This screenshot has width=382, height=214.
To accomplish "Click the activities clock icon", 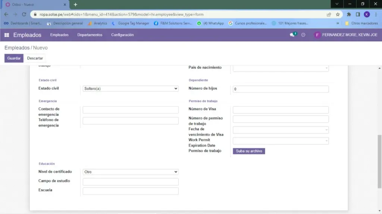I will pyautogui.click(x=303, y=35).
